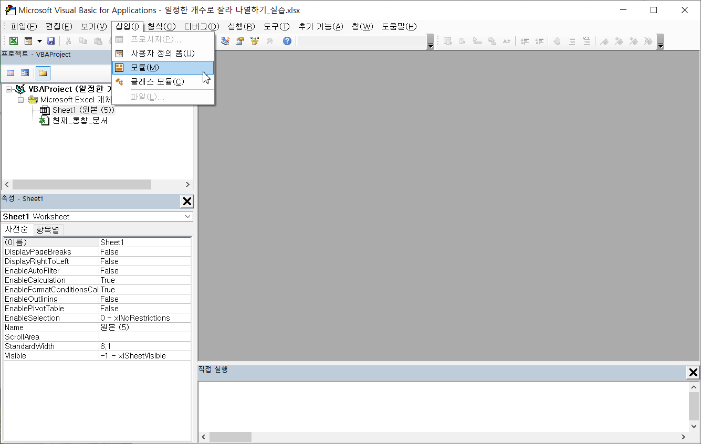This screenshot has width=701, height=444.
Task: Select 현재_통합_문서 in project tree
Action: pyautogui.click(x=80, y=121)
